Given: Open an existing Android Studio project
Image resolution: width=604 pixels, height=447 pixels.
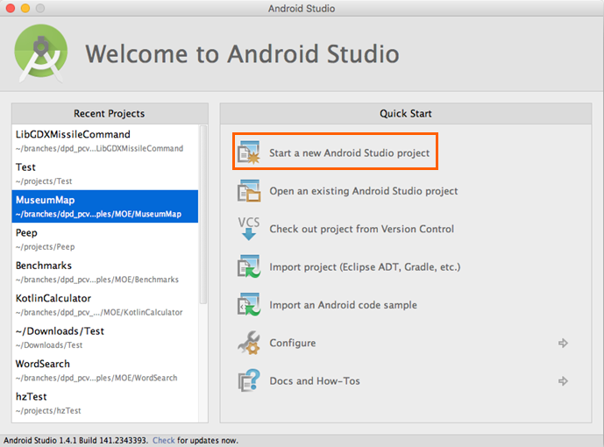Looking at the screenshot, I should [363, 191].
